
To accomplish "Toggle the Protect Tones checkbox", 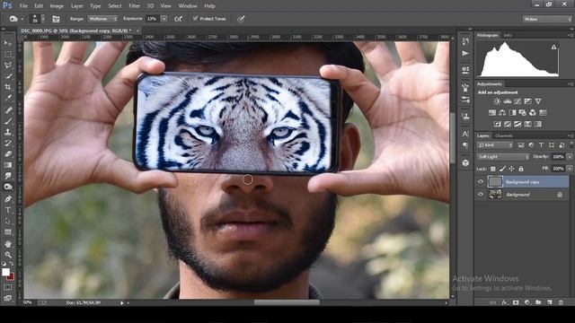I will coord(196,18).
